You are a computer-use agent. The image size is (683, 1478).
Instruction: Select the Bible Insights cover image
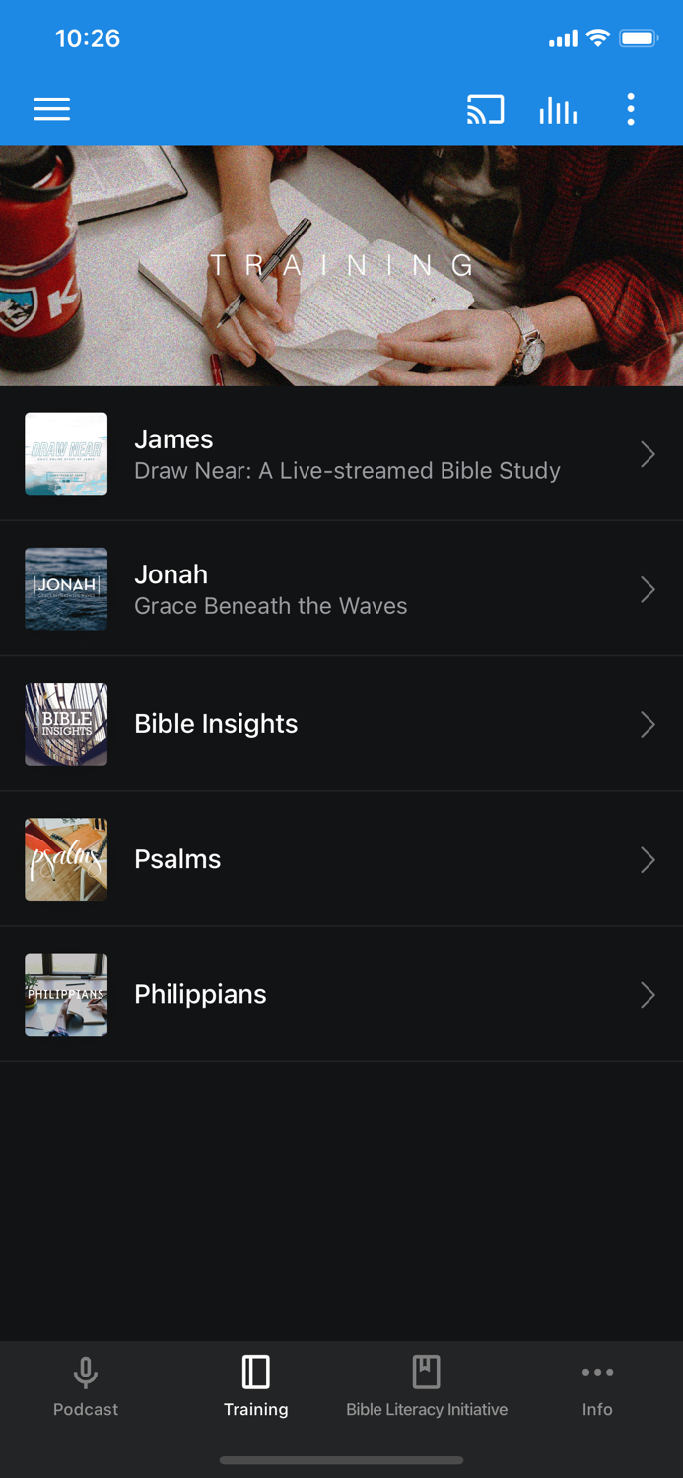65,724
